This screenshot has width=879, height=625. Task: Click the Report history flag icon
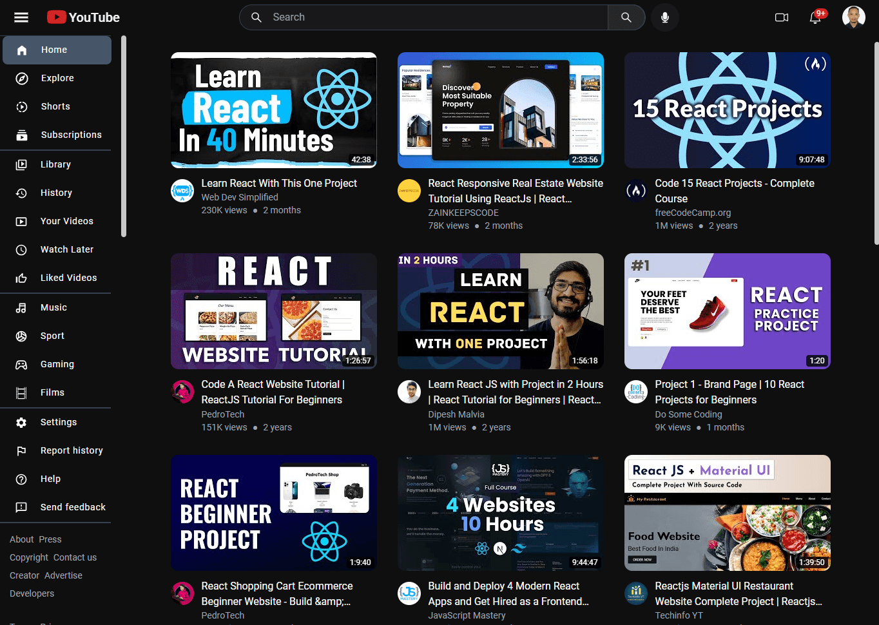coord(21,450)
